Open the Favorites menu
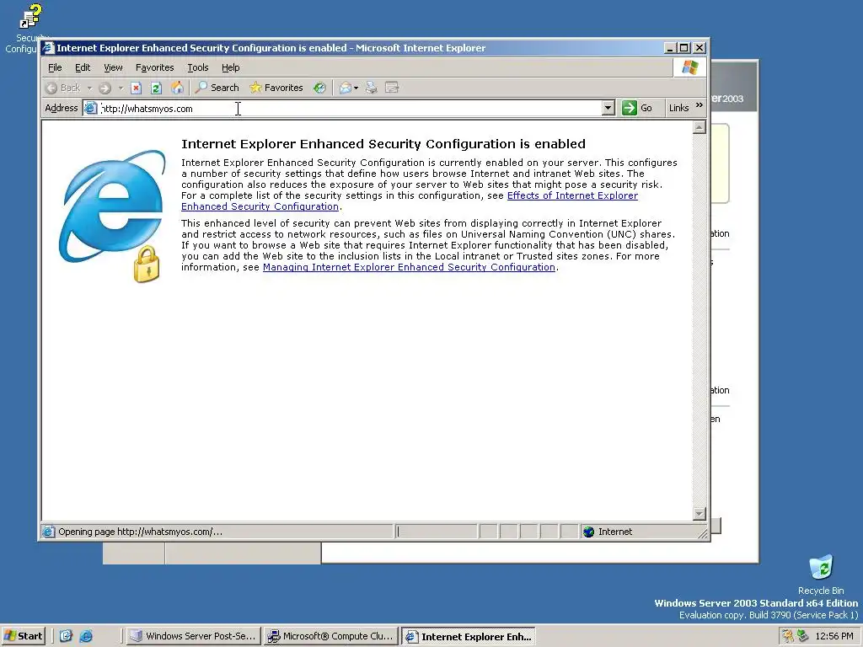 (x=155, y=67)
